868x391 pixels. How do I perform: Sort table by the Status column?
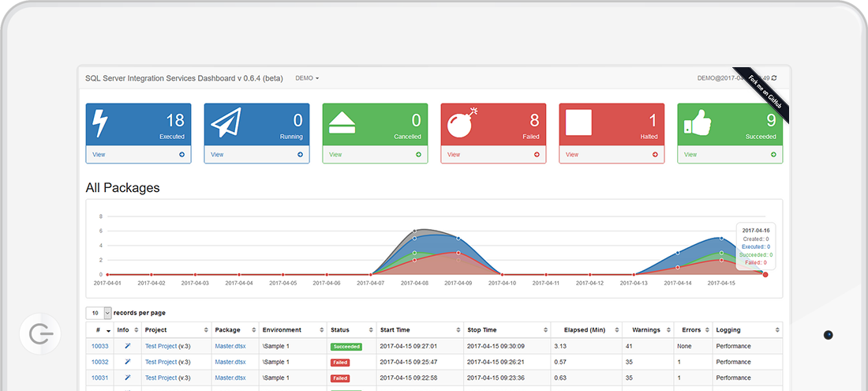click(x=351, y=329)
